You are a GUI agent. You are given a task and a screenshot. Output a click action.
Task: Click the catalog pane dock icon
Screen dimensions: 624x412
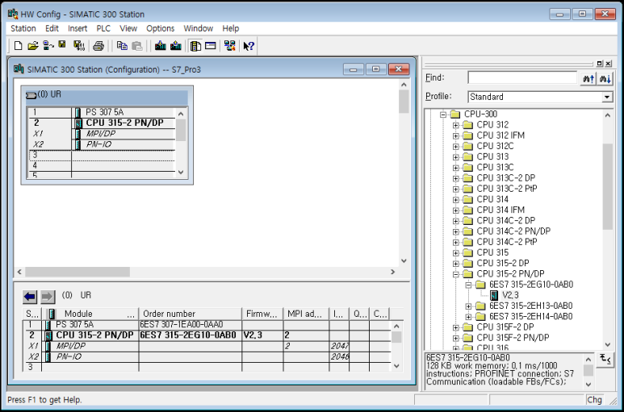click(x=600, y=64)
